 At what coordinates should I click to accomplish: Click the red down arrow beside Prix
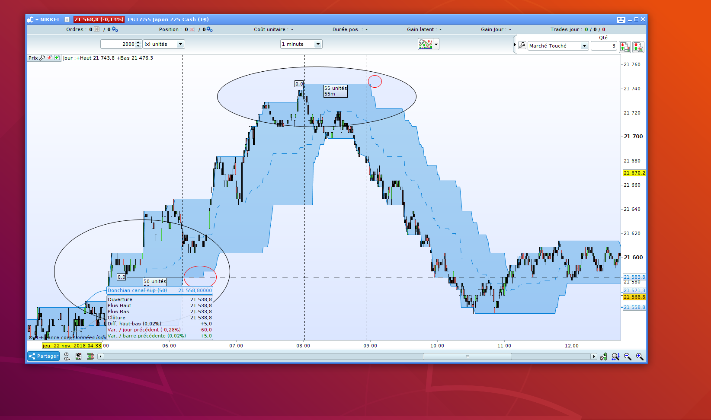pos(50,58)
